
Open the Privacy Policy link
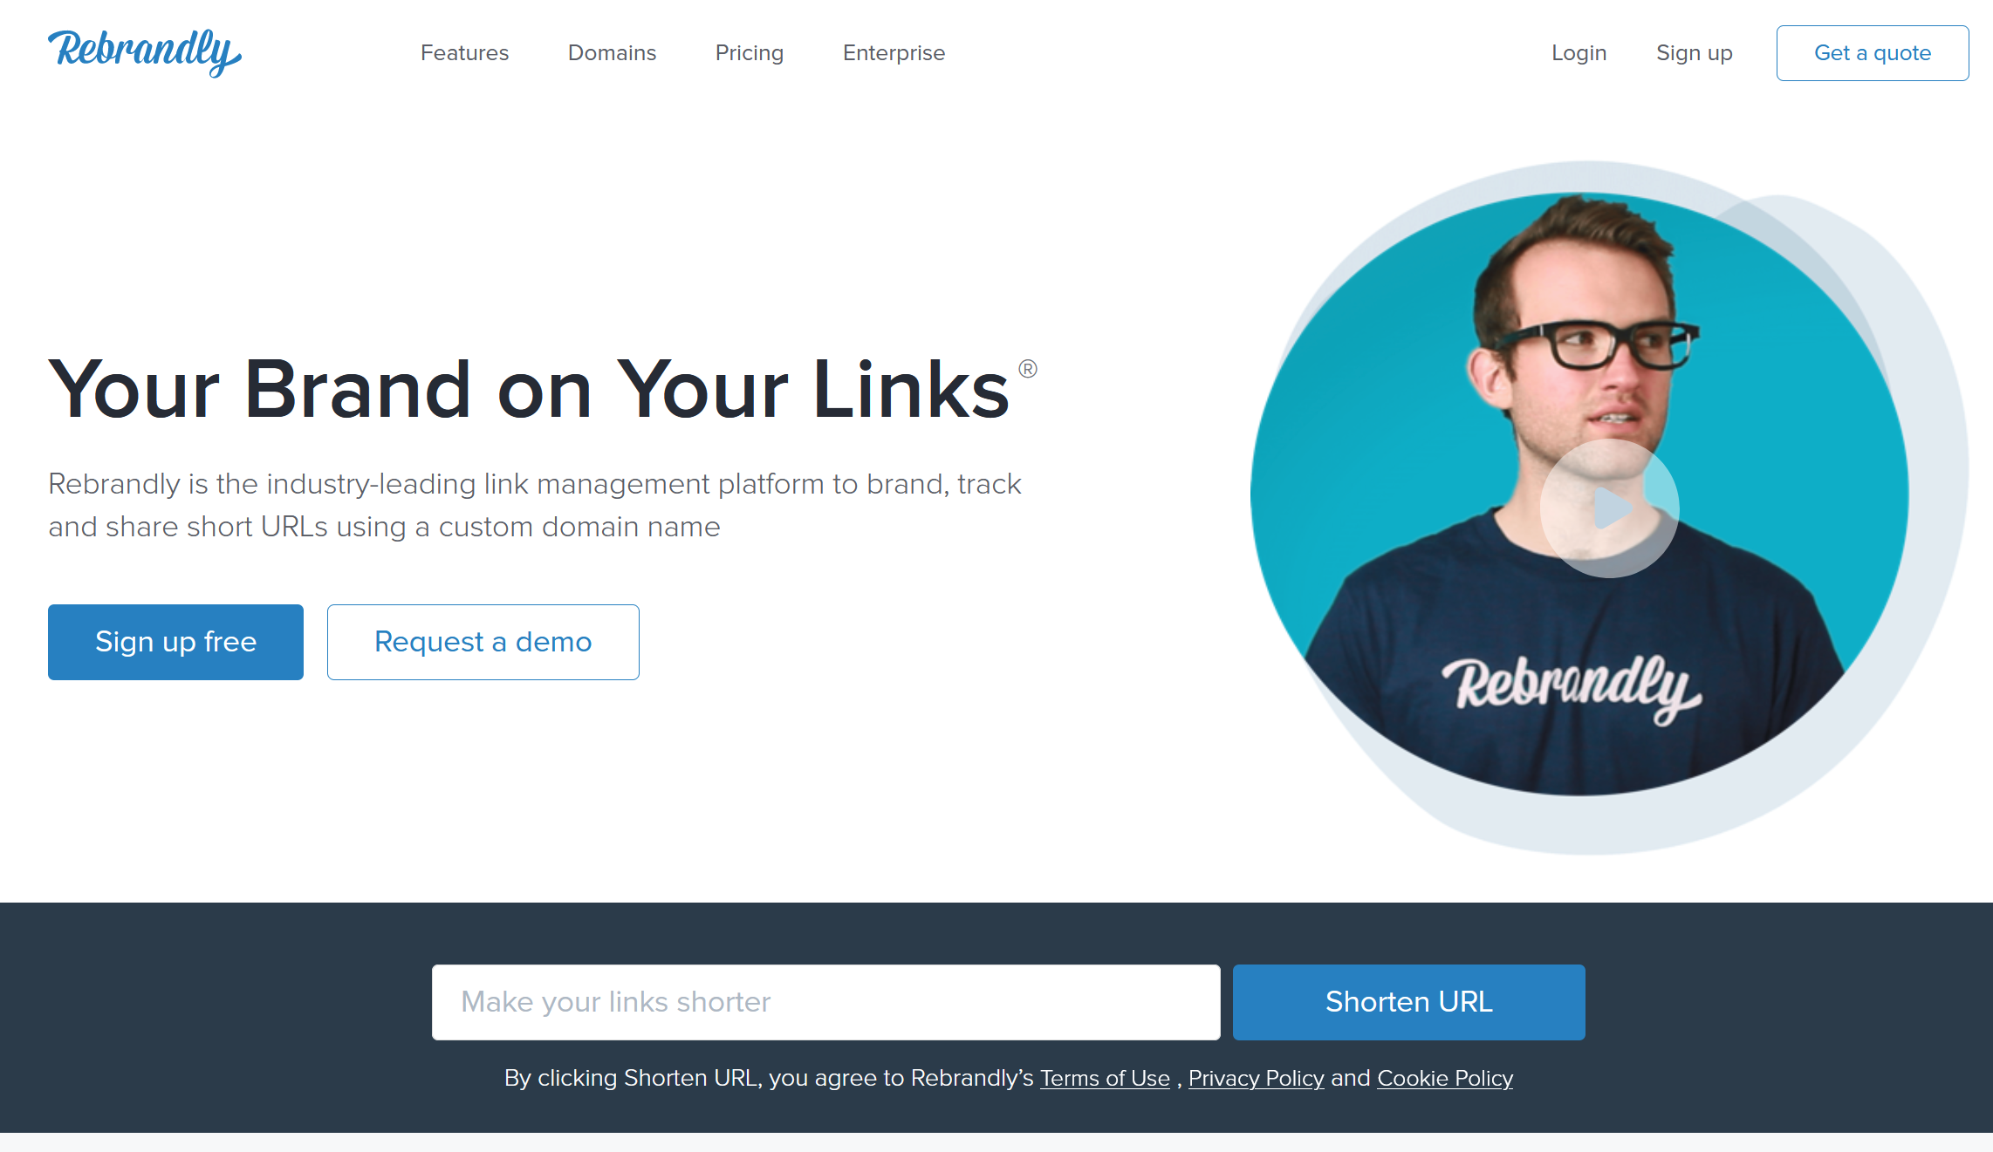(x=1256, y=1079)
